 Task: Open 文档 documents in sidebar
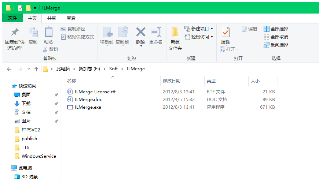click(x=26, y=112)
